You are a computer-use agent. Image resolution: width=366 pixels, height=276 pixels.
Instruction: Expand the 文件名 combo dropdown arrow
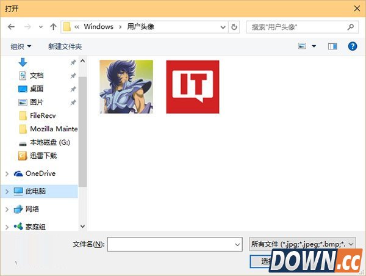[x=237, y=244]
